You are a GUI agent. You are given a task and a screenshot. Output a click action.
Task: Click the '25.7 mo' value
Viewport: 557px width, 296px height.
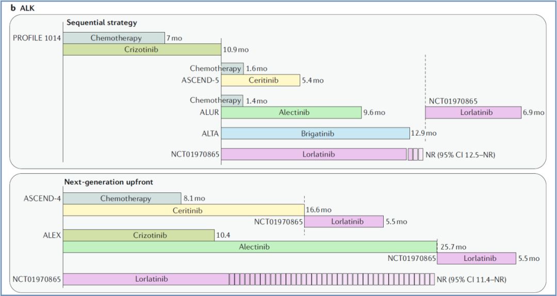click(454, 248)
